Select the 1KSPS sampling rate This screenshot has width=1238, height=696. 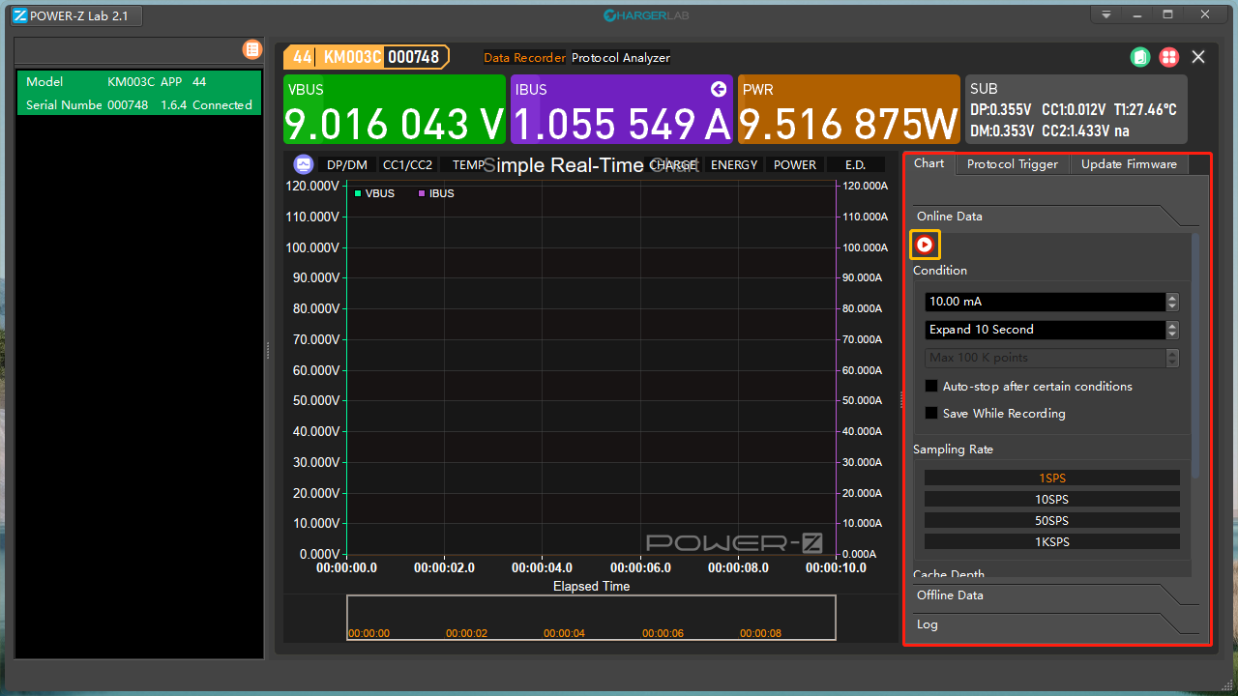1051,541
